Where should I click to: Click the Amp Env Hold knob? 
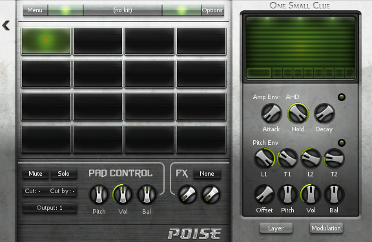pyautogui.click(x=298, y=114)
